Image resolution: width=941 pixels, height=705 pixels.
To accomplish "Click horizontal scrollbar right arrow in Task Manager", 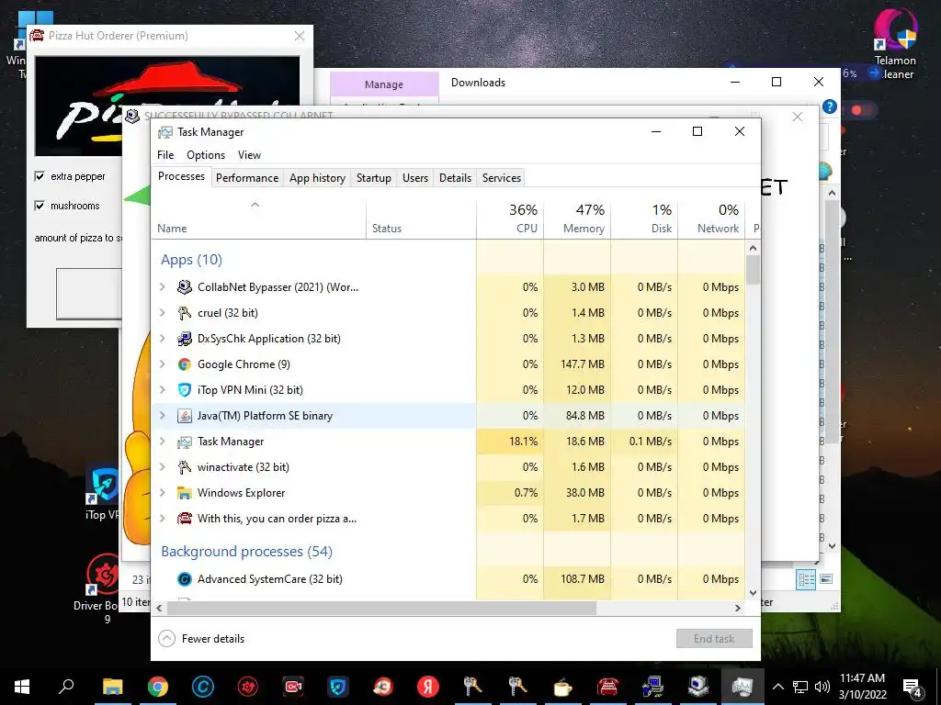I will point(738,608).
